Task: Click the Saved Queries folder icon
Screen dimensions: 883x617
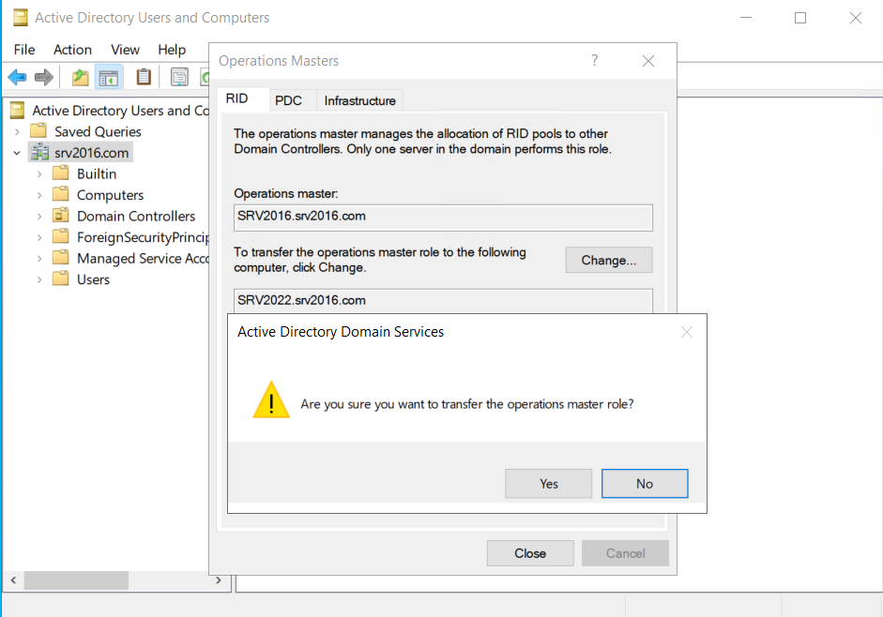Action: point(38,131)
